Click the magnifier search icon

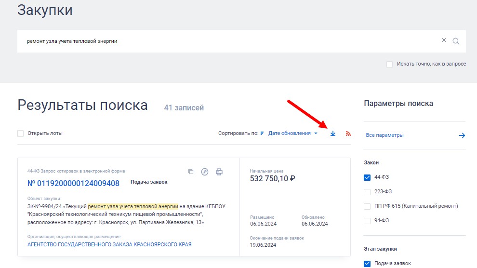(456, 41)
